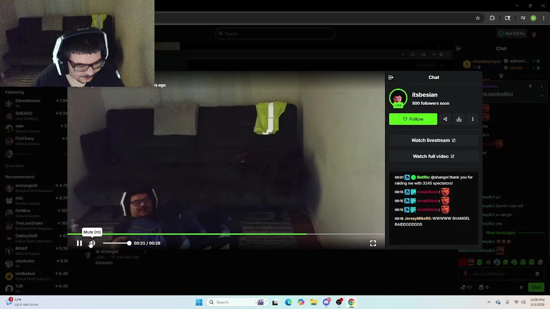Screen dimensions: 550x309
Task: Open clip more options menu
Action: point(473,119)
